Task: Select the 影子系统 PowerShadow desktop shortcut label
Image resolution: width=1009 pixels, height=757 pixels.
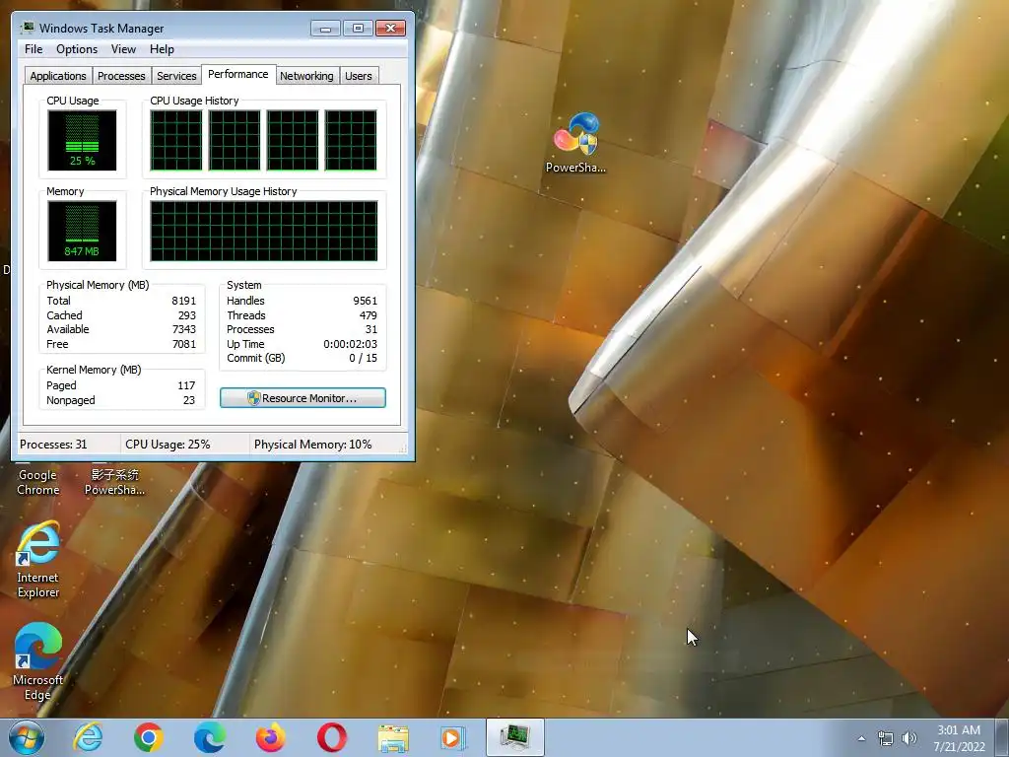Action: tap(114, 482)
